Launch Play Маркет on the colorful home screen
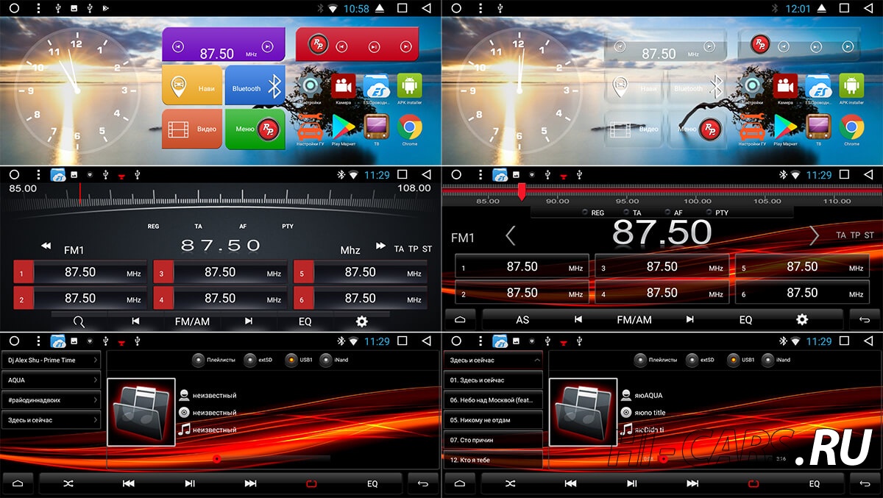This screenshot has width=883, height=498. (x=344, y=128)
